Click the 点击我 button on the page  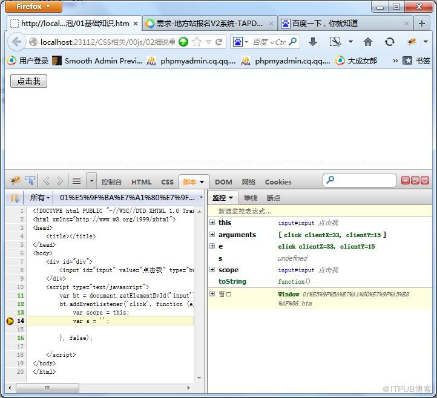tap(28, 81)
